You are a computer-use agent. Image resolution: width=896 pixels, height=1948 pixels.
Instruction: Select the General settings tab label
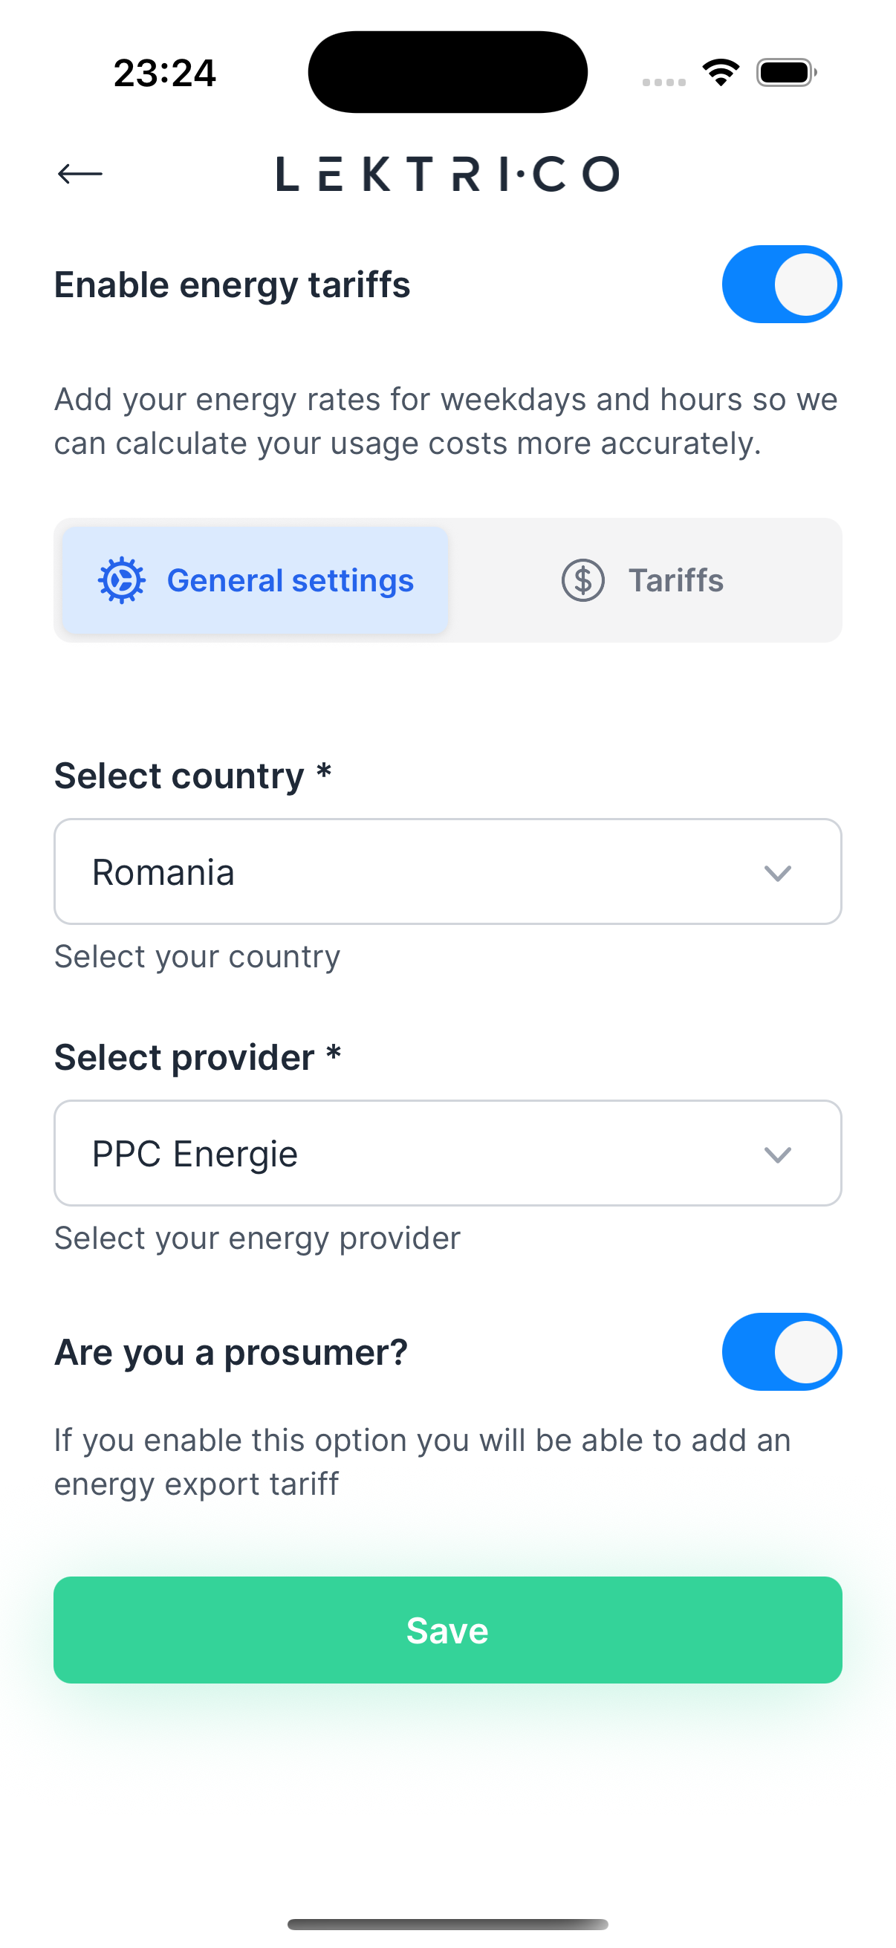pyautogui.click(x=290, y=581)
